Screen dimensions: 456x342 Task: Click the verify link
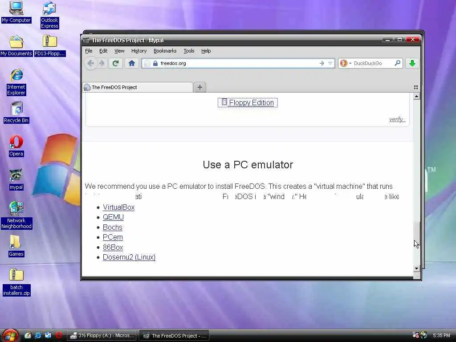coord(397,119)
